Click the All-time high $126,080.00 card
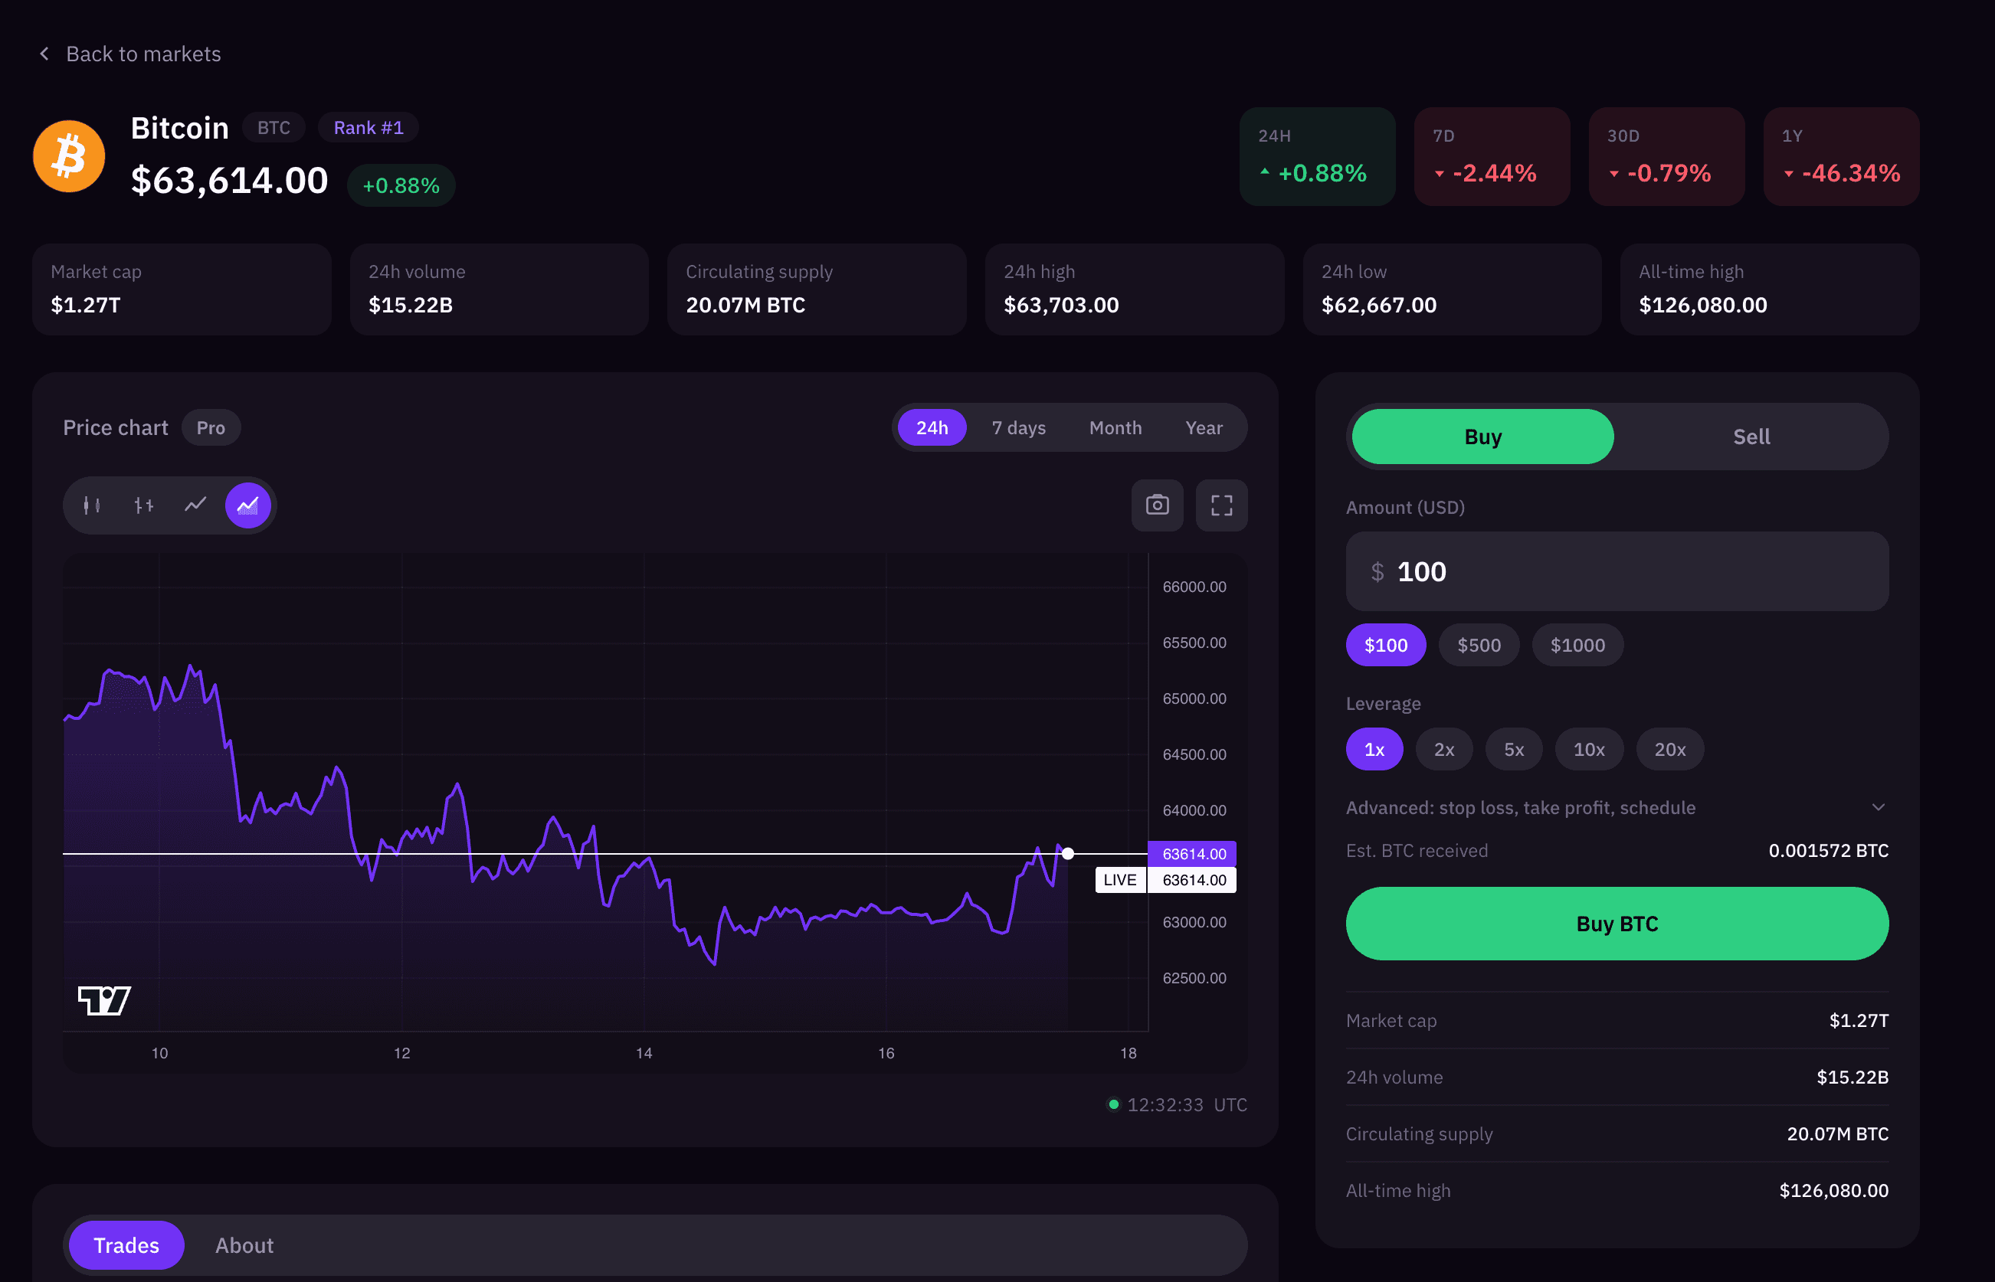1995x1282 pixels. (x=1771, y=289)
